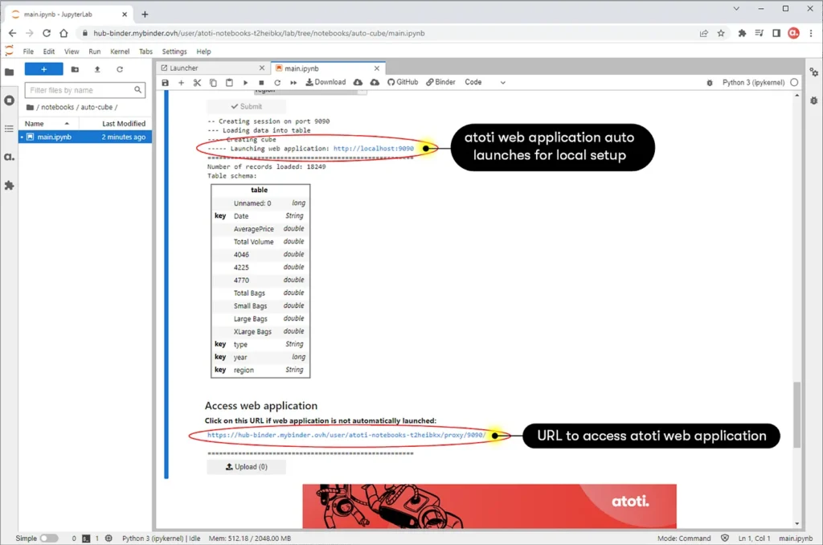Save the notebook with the disk icon
This screenshot has height=545, width=823.
tap(166, 83)
